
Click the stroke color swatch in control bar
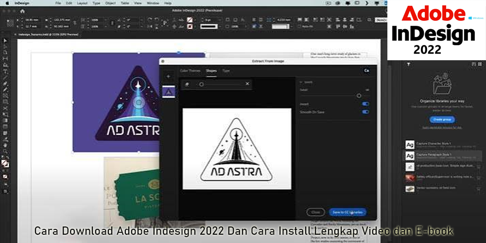click(x=190, y=27)
